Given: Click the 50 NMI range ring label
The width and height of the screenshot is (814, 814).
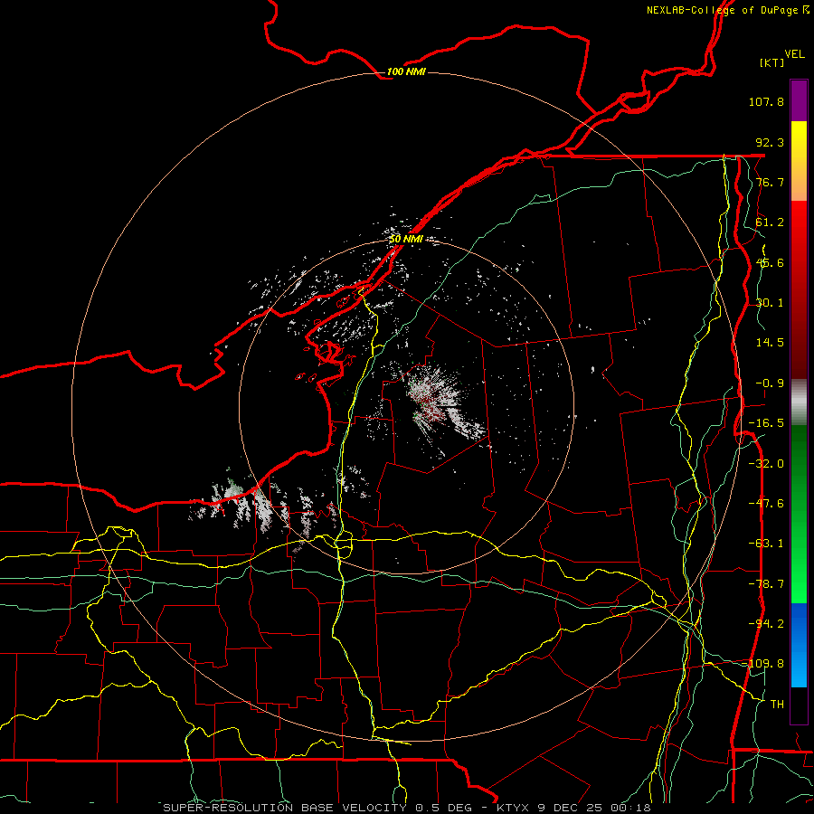Looking at the screenshot, I should (x=406, y=239).
